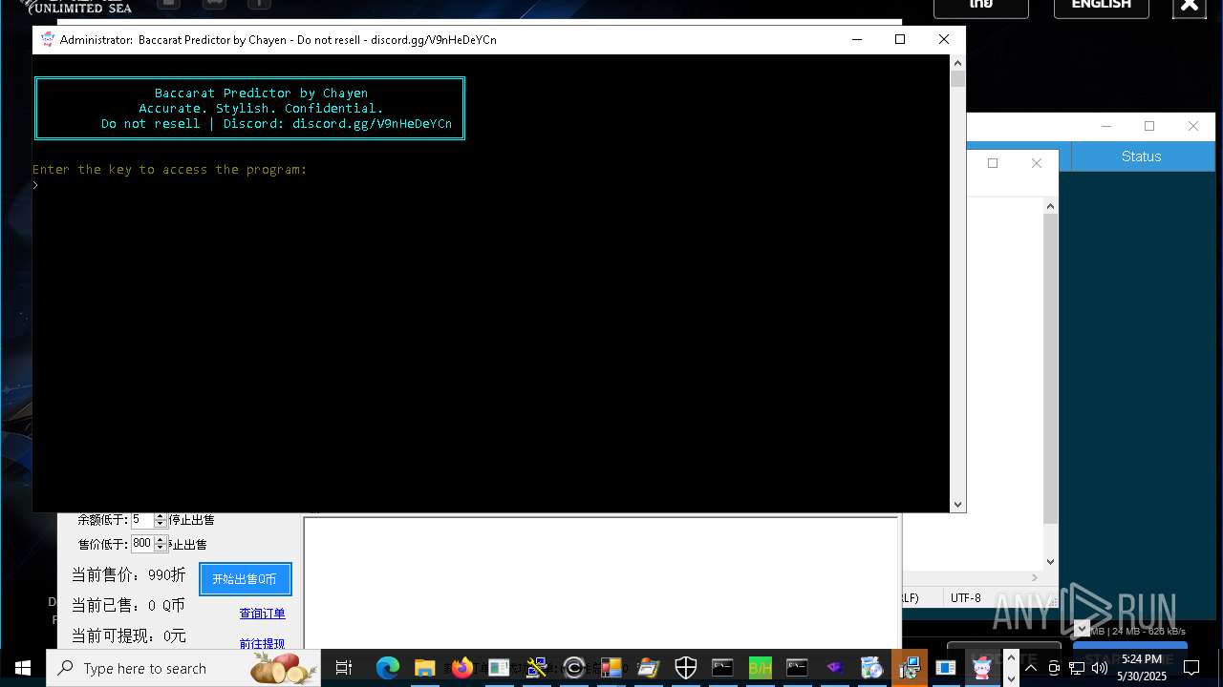Click the purple taskbar app icon
This screenshot has height=687, width=1223.
[x=835, y=668]
